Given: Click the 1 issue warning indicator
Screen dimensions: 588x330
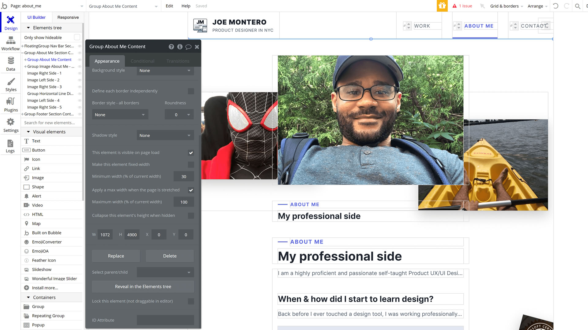Looking at the screenshot, I should [x=462, y=6].
